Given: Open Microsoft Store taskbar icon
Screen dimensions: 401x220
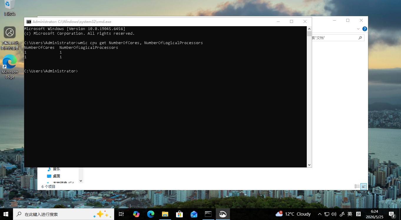Looking at the screenshot, I should (179, 214).
